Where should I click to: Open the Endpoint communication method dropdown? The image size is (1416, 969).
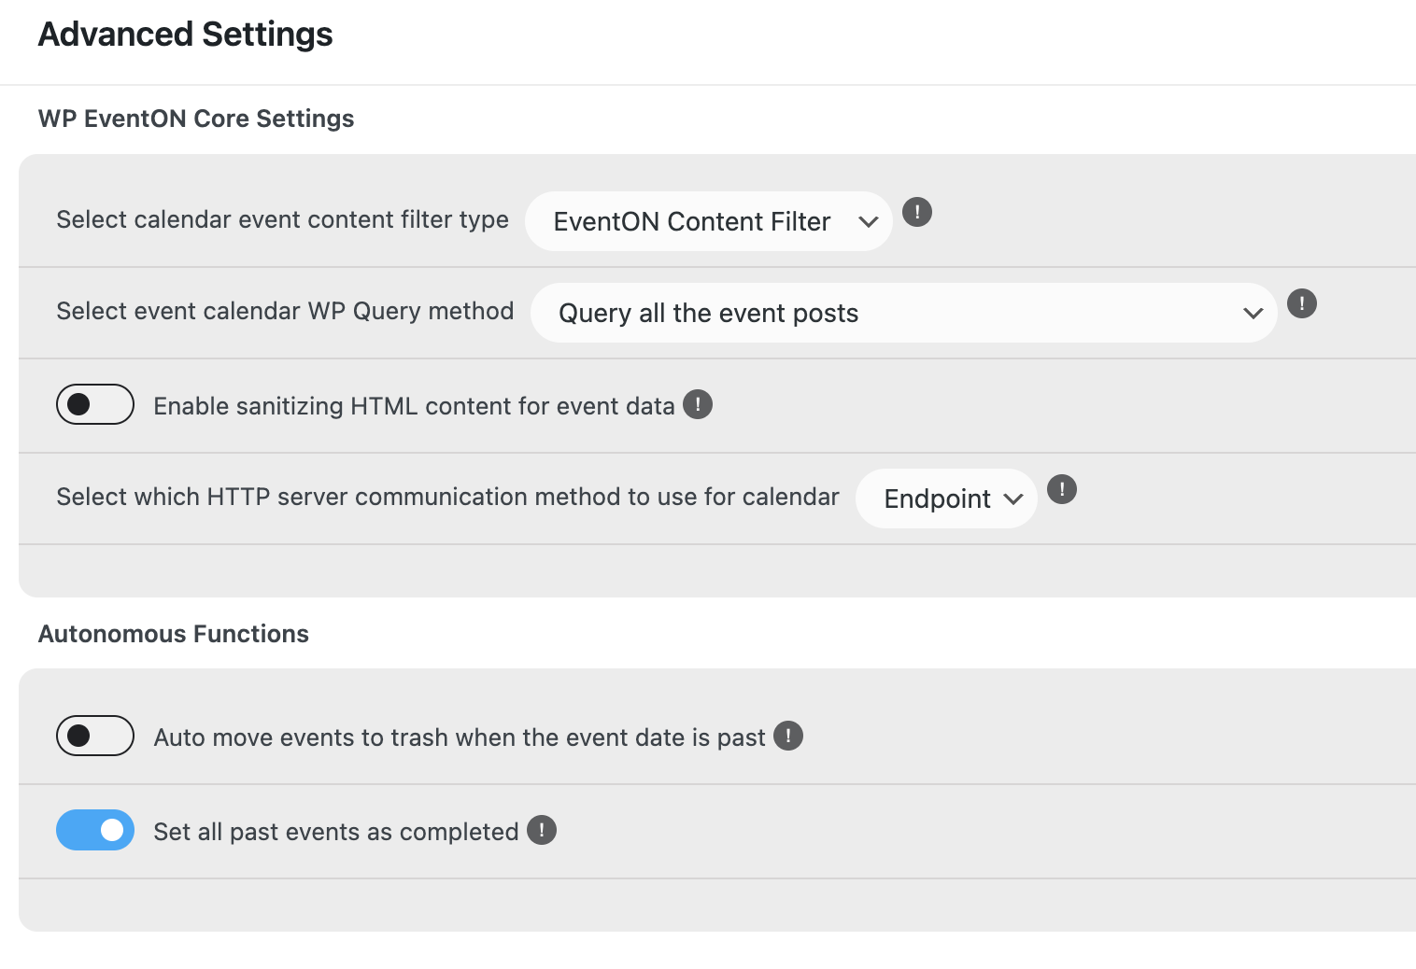pyautogui.click(x=946, y=499)
